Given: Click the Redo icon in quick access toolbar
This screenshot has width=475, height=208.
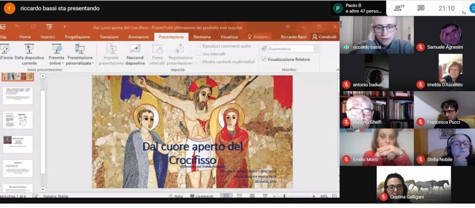Looking at the screenshot, I should tap(33, 26).
